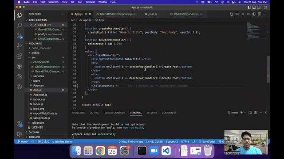Open the new terminal launch profile dropdown

[x=245, y=113]
